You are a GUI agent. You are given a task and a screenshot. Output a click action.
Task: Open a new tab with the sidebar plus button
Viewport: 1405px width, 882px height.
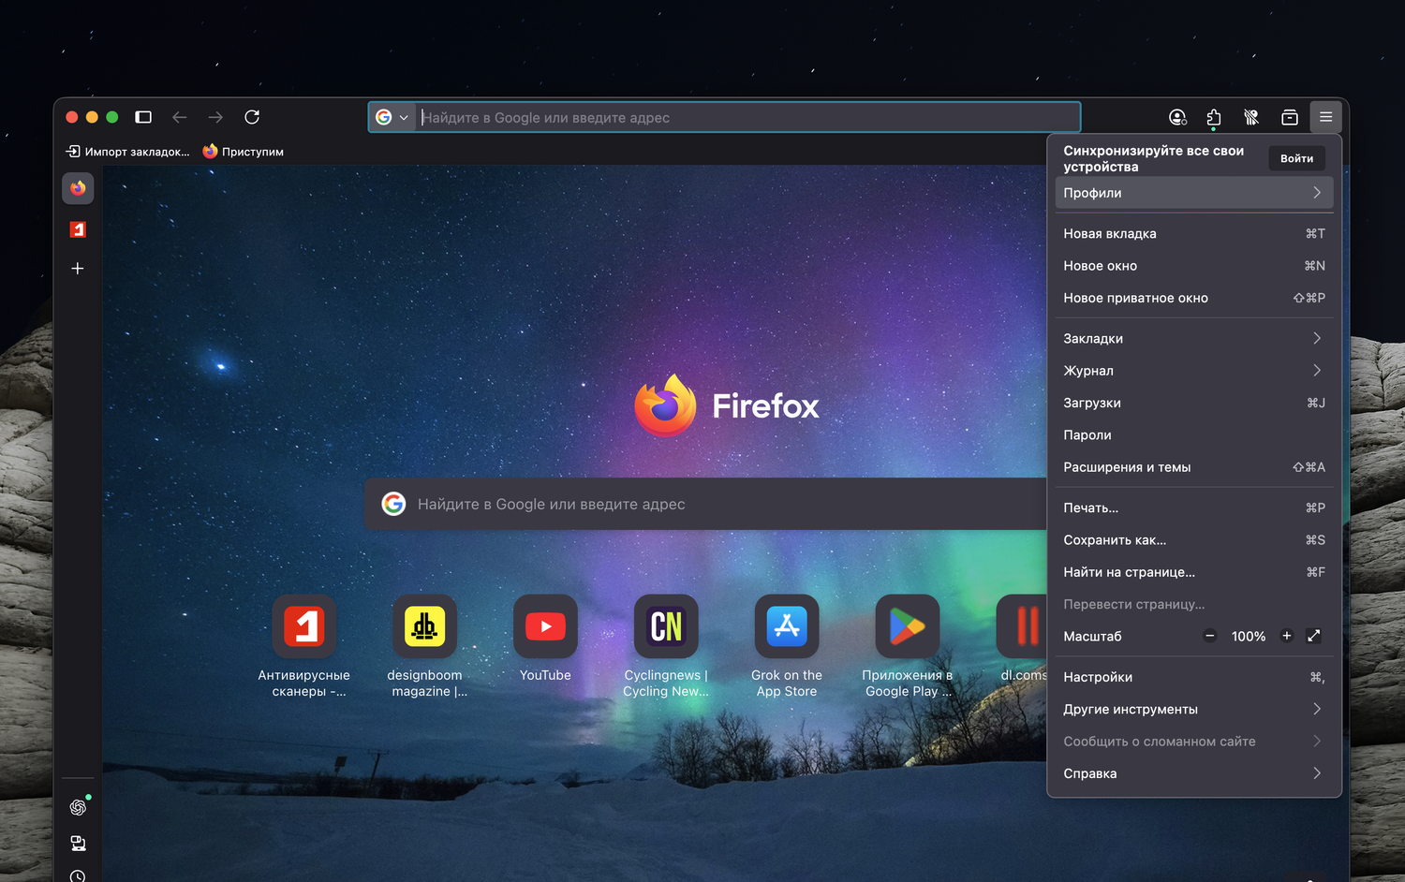pyautogui.click(x=78, y=269)
